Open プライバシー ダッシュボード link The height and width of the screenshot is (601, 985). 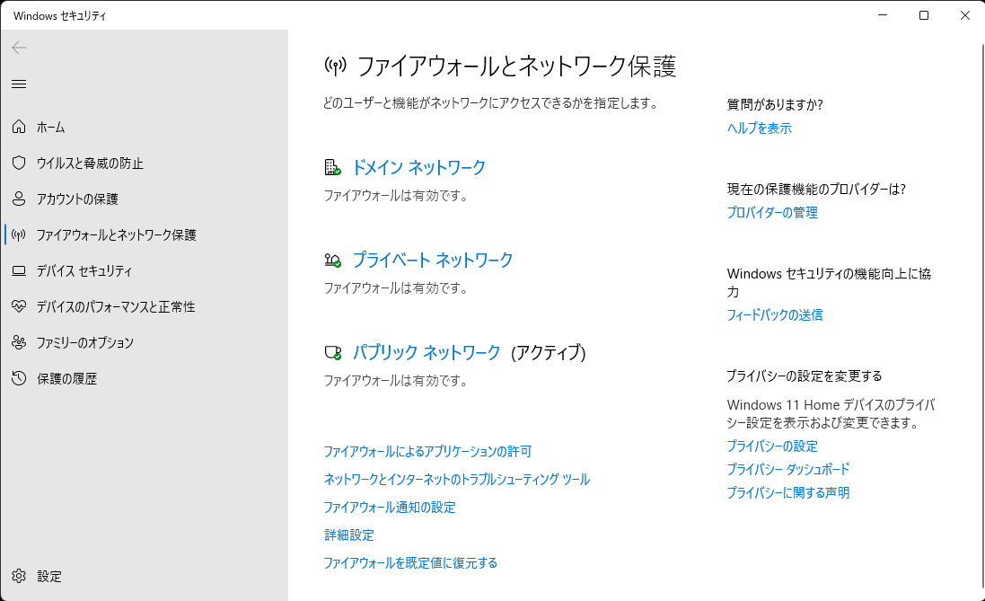coord(787,470)
